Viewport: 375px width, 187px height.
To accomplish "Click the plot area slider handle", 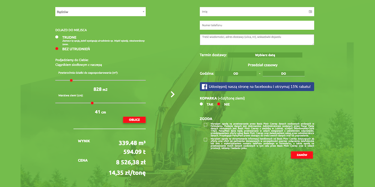I will [x=71, y=80].
